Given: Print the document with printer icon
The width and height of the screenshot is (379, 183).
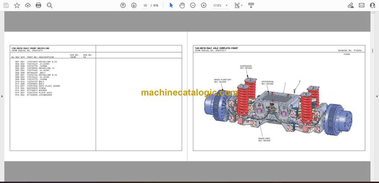Looking at the screenshot, I should click(x=39, y=5).
